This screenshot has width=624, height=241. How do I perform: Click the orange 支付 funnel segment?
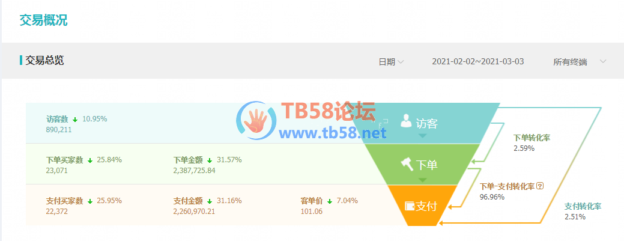tap(423, 205)
